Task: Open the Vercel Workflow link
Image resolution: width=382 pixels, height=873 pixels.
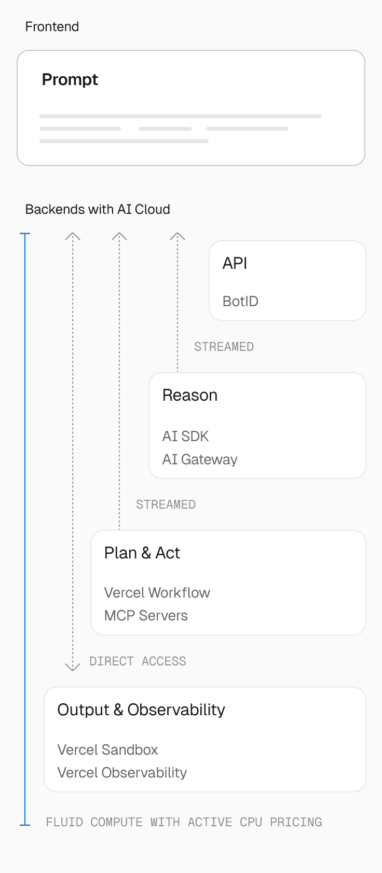Action: point(157,593)
